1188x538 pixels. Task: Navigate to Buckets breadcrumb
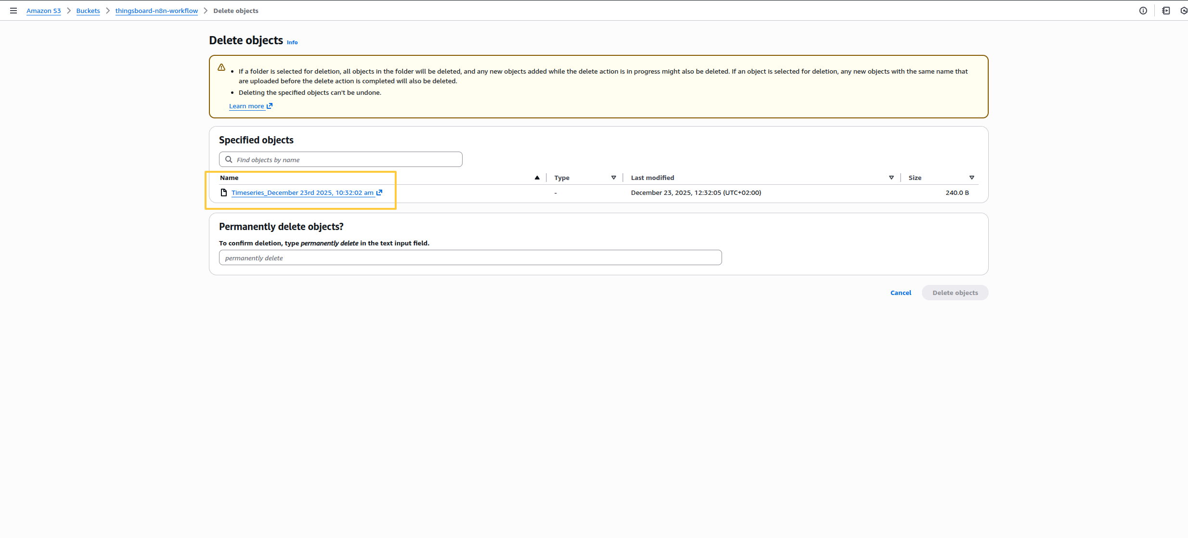(x=88, y=11)
